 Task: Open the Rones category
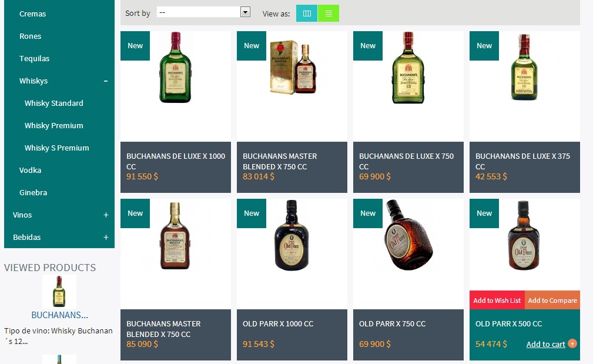pyautogui.click(x=30, y=36)
